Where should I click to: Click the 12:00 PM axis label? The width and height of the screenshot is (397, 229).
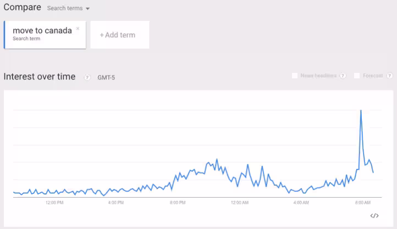54,203
